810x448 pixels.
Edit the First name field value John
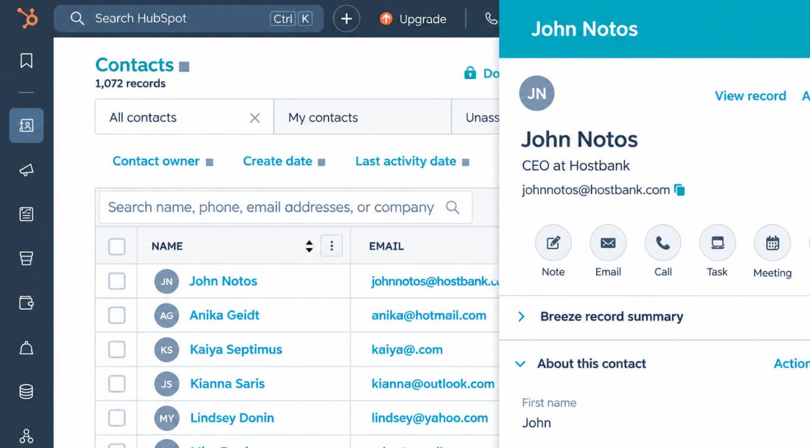point(537,423)
